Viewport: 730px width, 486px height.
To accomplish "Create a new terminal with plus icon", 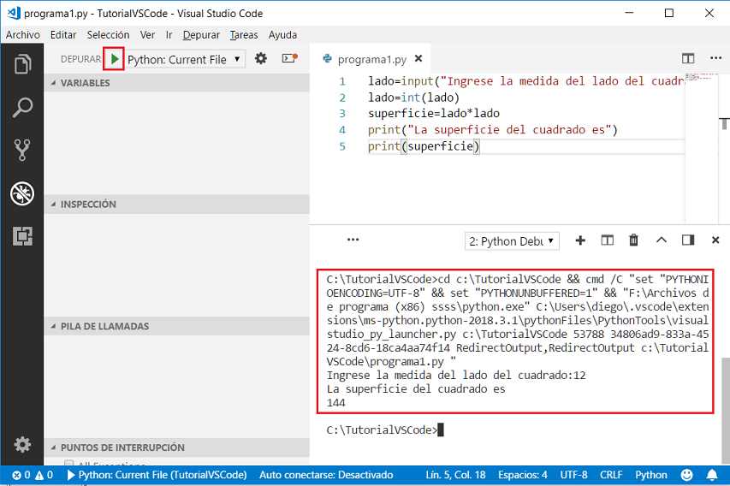I will pyautogui.click(x=580, y=240).
